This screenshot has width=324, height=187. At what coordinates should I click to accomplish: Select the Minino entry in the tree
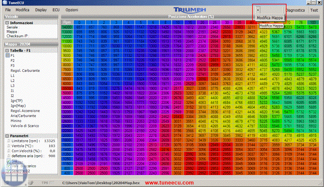point(16,121)
